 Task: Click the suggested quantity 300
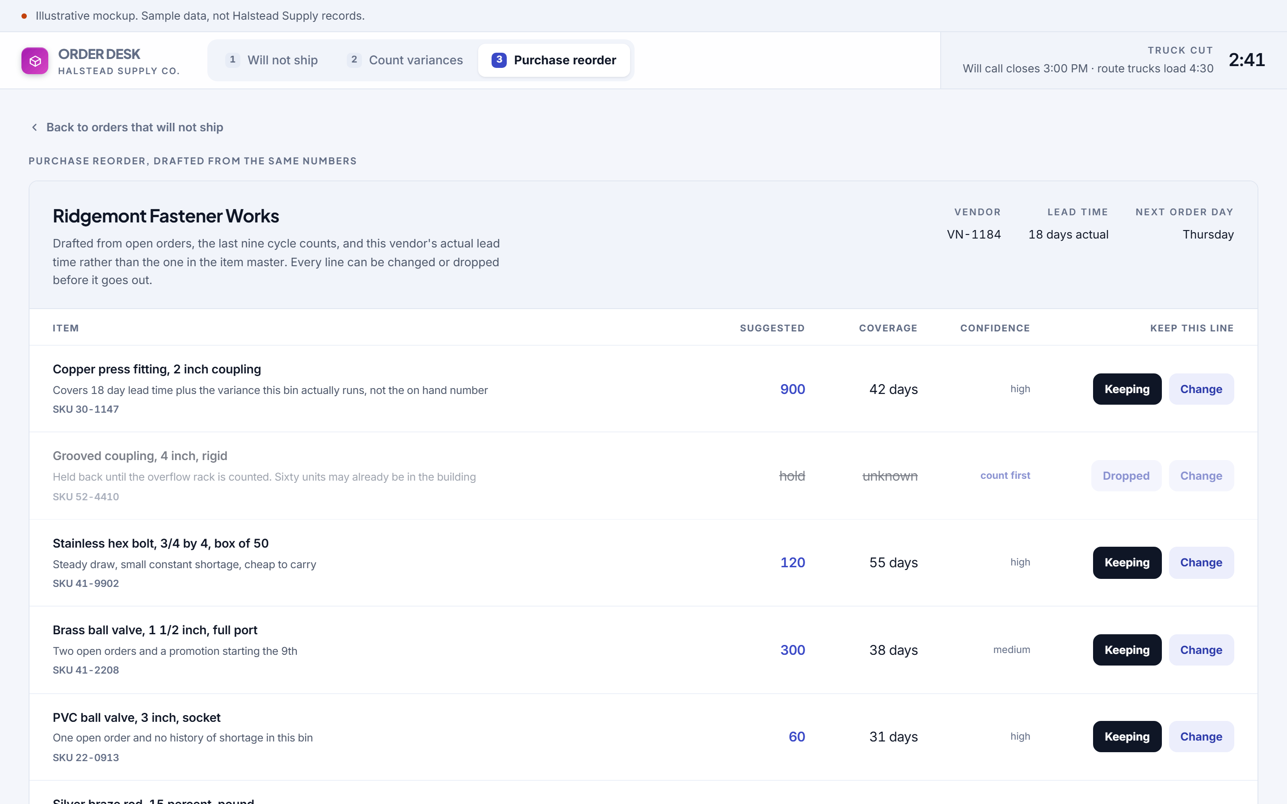792,650
